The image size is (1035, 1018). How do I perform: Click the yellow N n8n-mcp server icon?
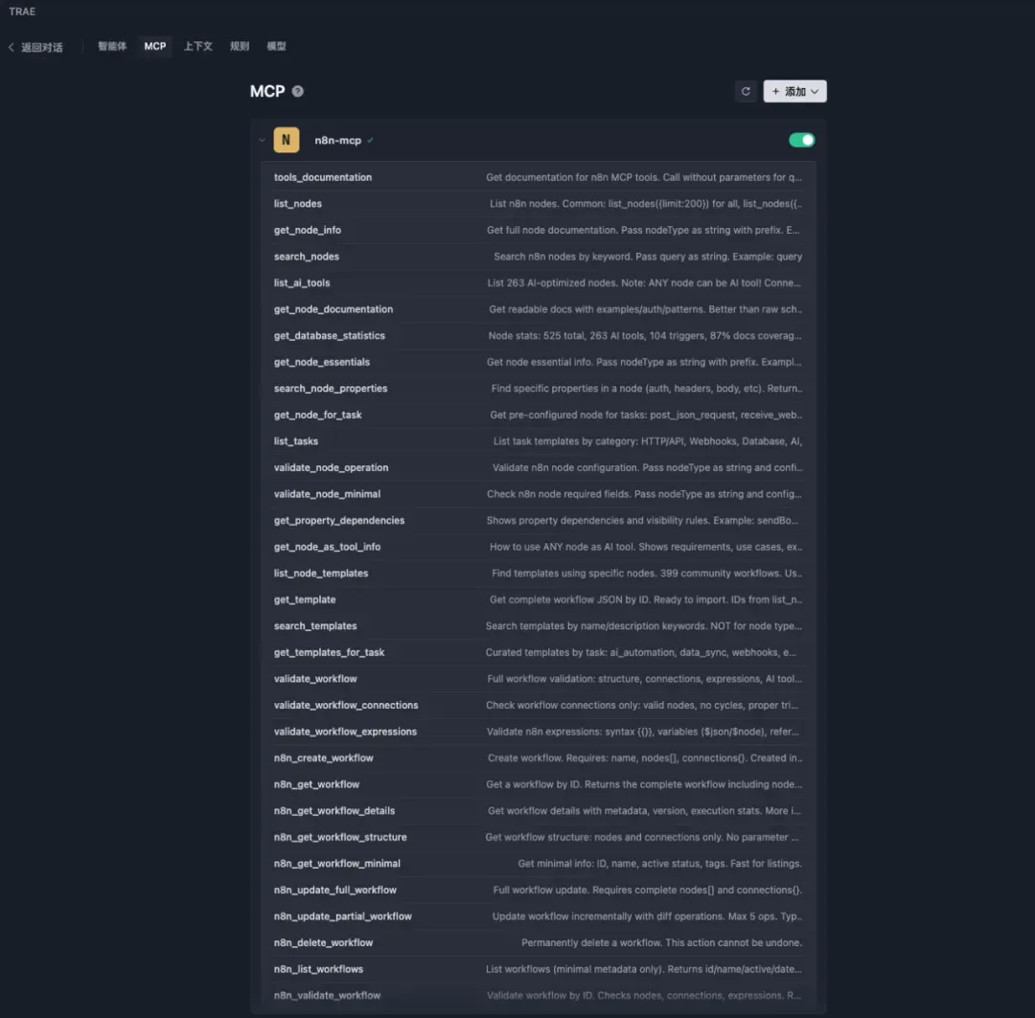(x=287, y=140)
